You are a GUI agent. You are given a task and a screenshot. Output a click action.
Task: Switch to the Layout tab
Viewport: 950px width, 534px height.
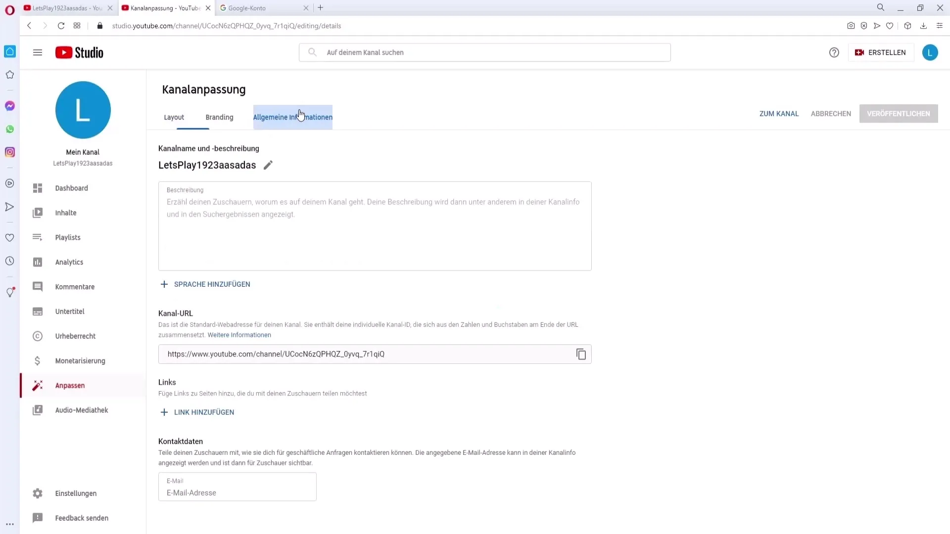point(174,117)
